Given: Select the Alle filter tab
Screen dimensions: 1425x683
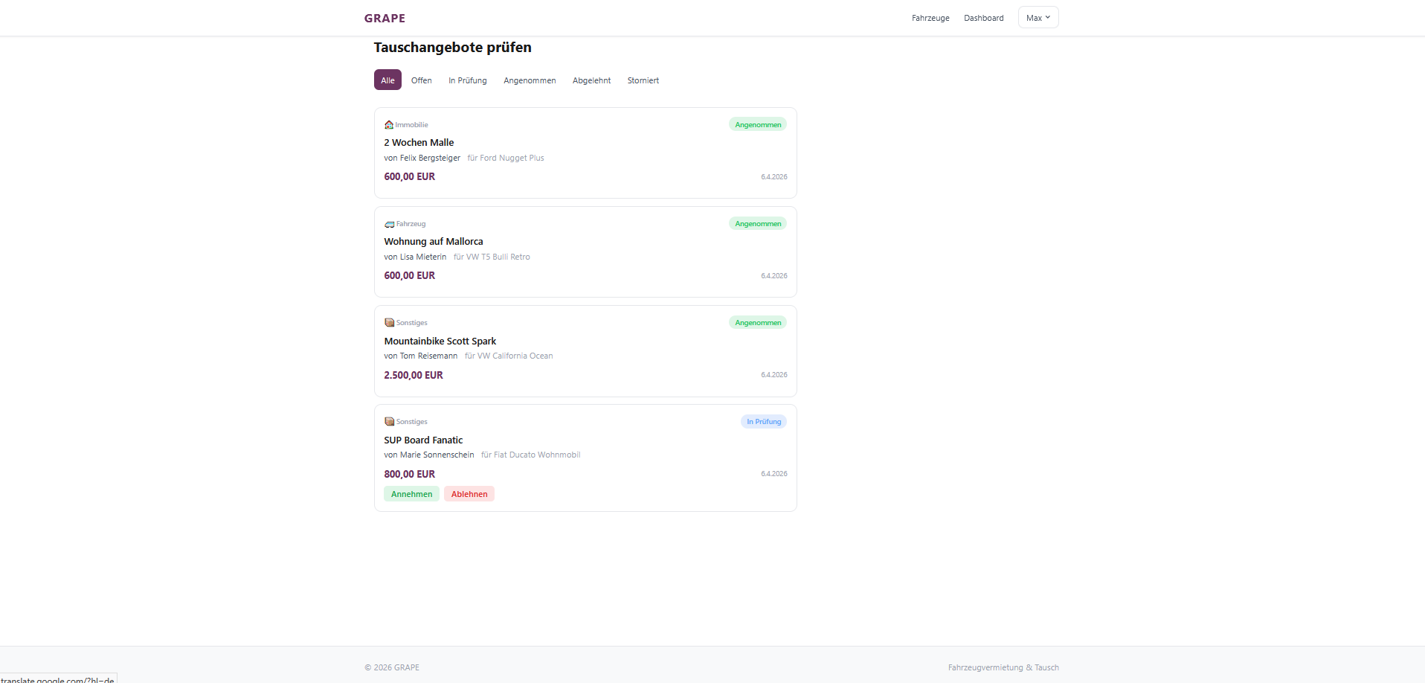Looking at the screenshot, I should tap(387, 80).
